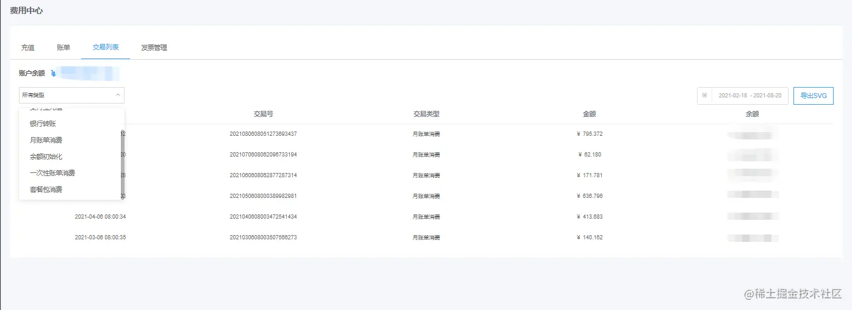Viewport: 852px width, 310px height.
Task: Click the 金额 column header
Action: [x=589, y=114]
